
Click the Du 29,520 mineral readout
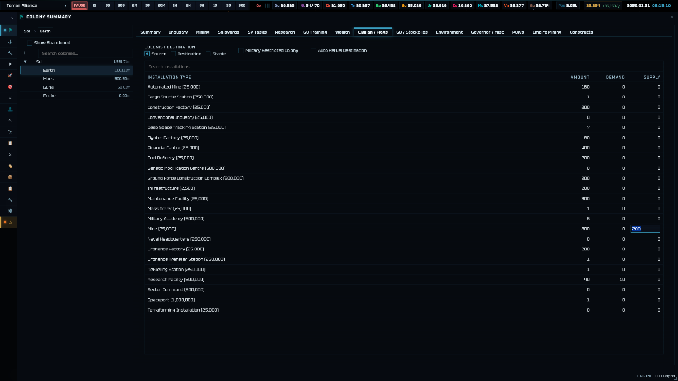[x=284, y=6]
